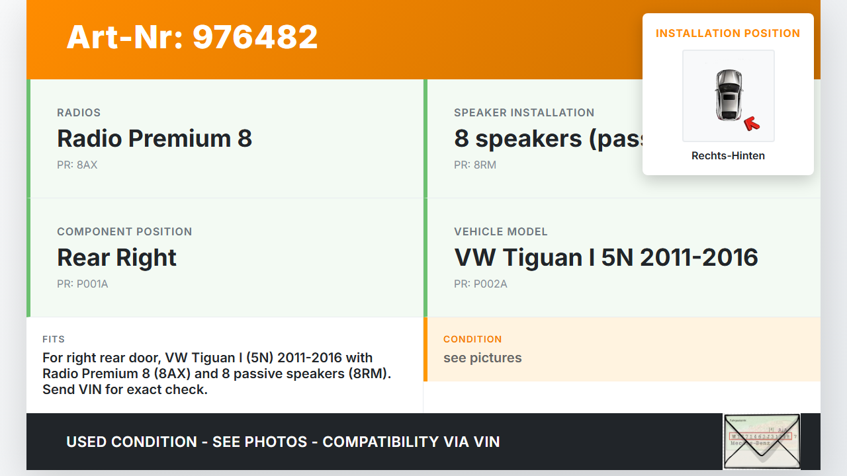Viewport: 847px width, 476px height.
Task: Click the PR: 8AX code
Action: pos(77,165)
